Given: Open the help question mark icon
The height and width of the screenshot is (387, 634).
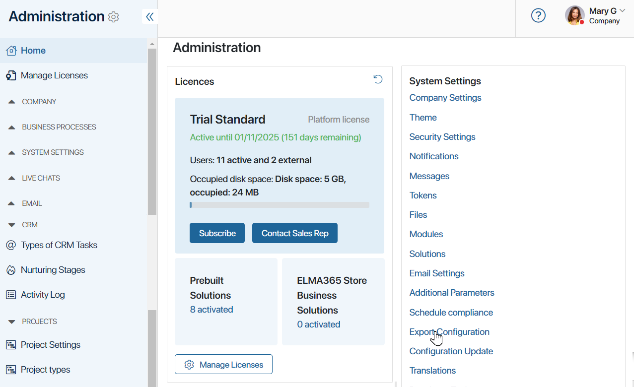Looking at the screenshot, I should pos(538,15).
